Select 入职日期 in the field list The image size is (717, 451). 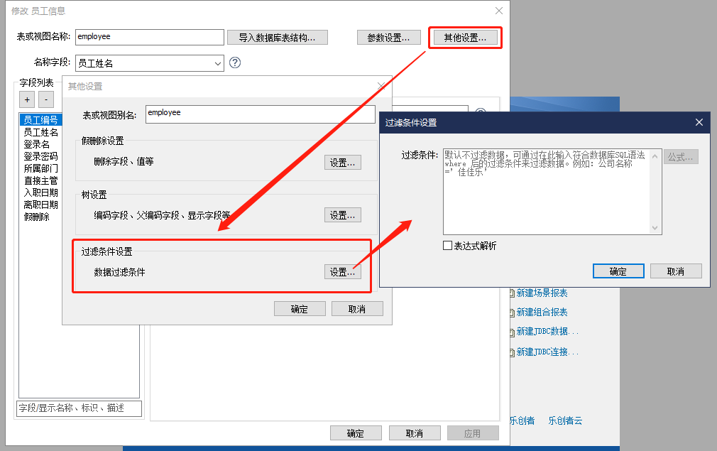click(x=40, y=192)
